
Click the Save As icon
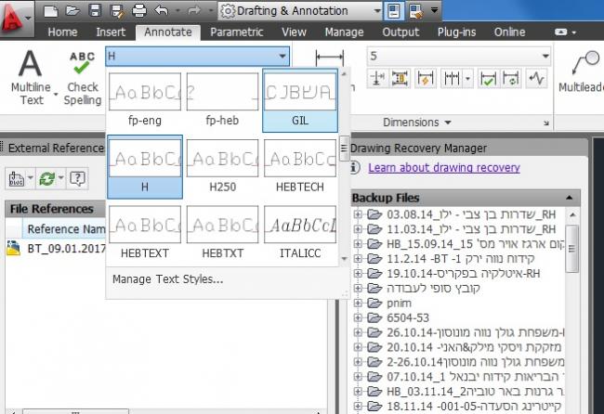pos(117,11)
